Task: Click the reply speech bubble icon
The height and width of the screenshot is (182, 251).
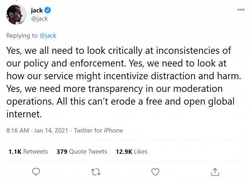Action: (x=36, y=172)
